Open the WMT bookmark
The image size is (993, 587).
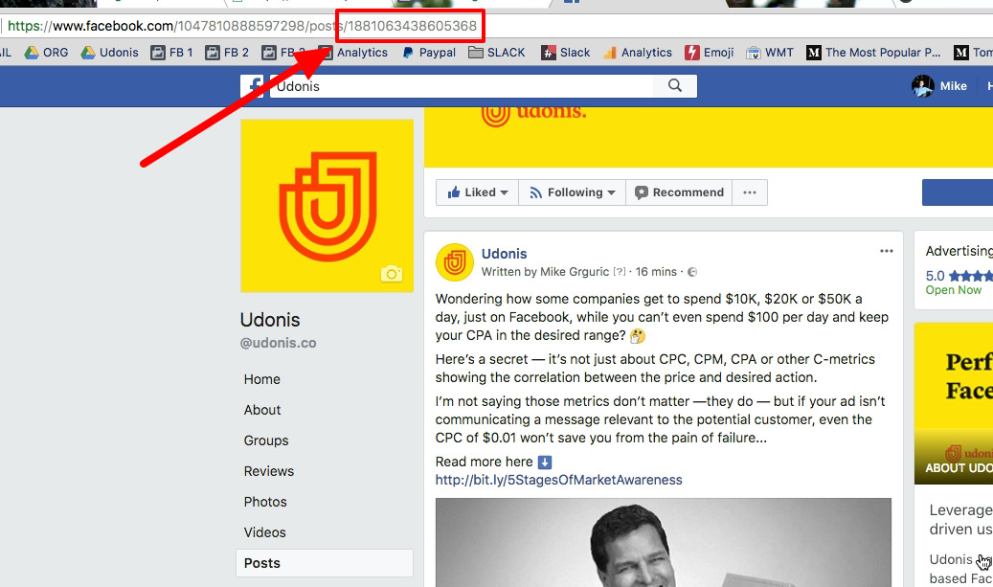(x=770, y=53)
